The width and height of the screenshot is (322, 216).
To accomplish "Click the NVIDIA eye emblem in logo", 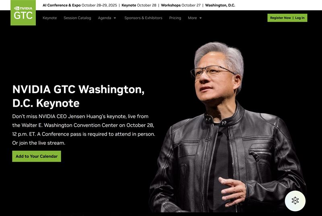I will tap(17, 8).
